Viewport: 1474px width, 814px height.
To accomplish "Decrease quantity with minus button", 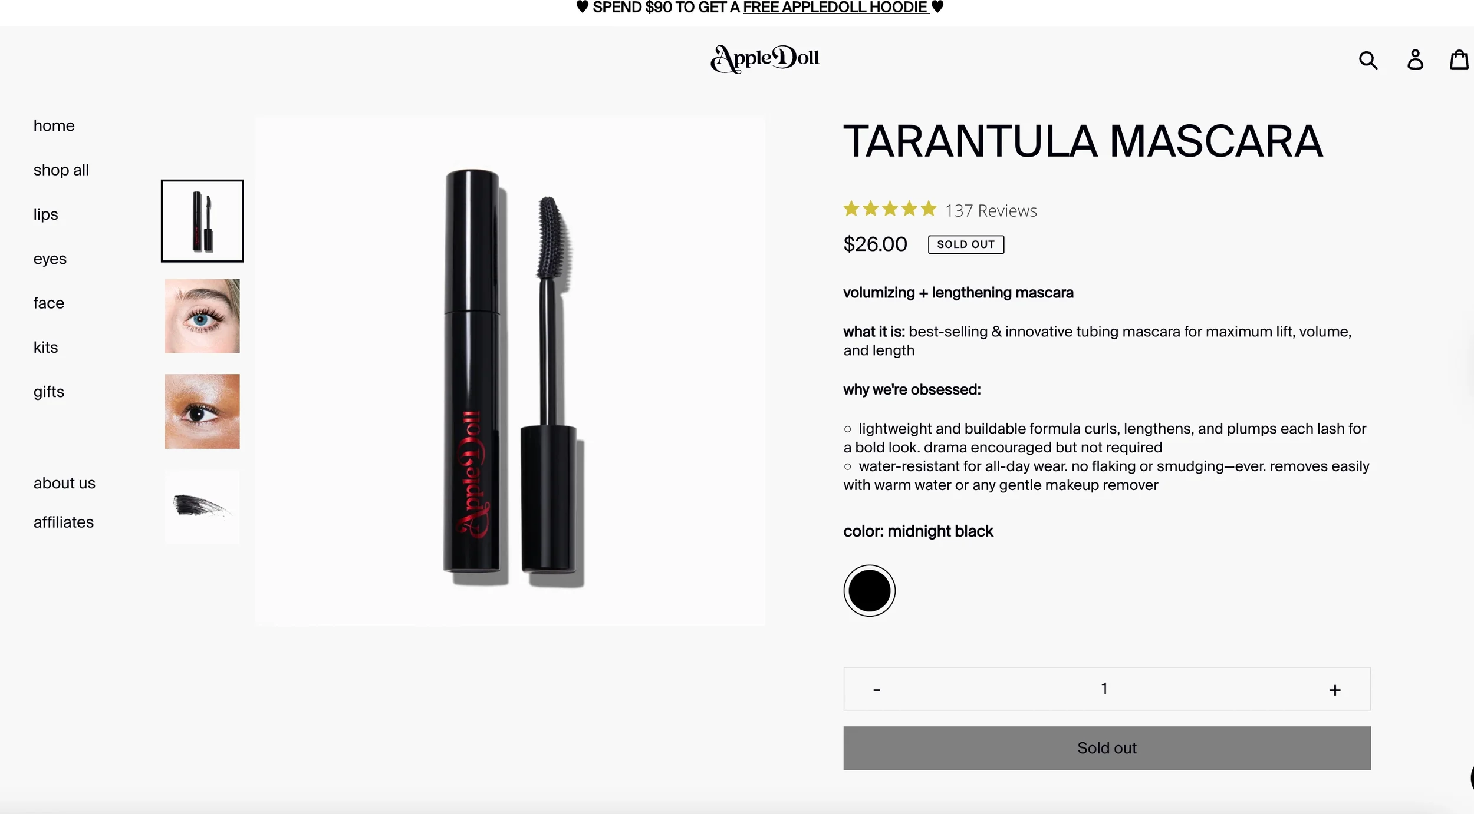I will click(x=877, y=690).
